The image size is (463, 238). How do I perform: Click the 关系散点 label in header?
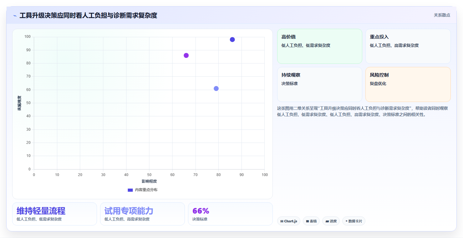tap(442, 15)
